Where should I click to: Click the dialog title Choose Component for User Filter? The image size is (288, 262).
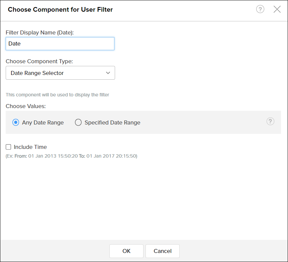tap(60, 9)
